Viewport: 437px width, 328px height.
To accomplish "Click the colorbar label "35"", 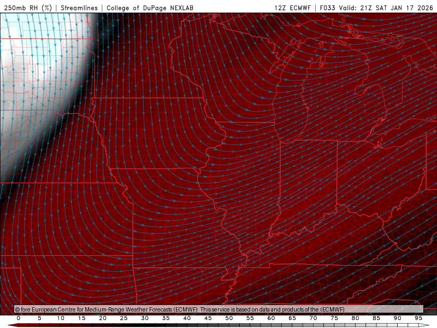I will point(166,318).
